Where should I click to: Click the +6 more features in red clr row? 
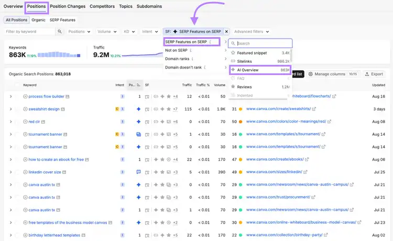tap(176, 122)
